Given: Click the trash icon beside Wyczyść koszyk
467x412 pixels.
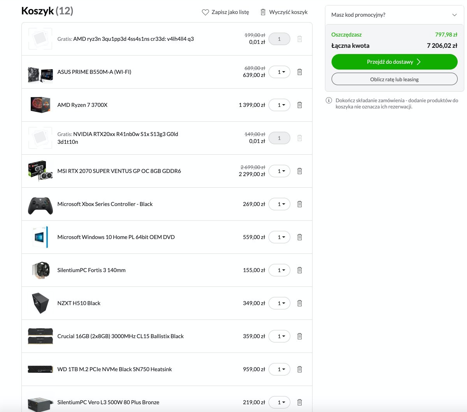Looking at the screenshot, I should pyautogui.click(x=263, y=12).
